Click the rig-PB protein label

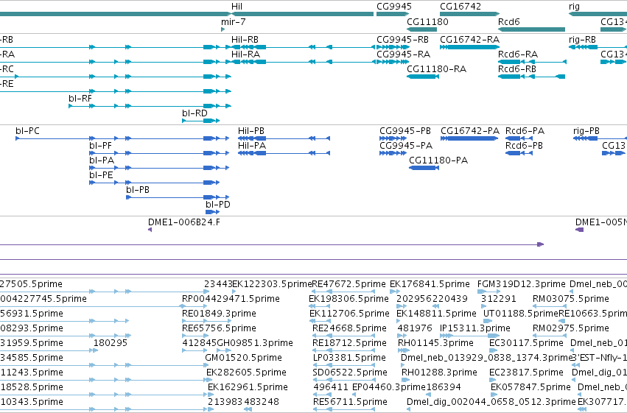click(x=586, y=131)
